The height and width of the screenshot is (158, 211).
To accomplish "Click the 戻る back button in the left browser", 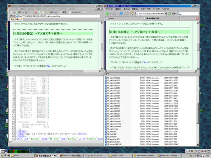I will coord(19,12).
